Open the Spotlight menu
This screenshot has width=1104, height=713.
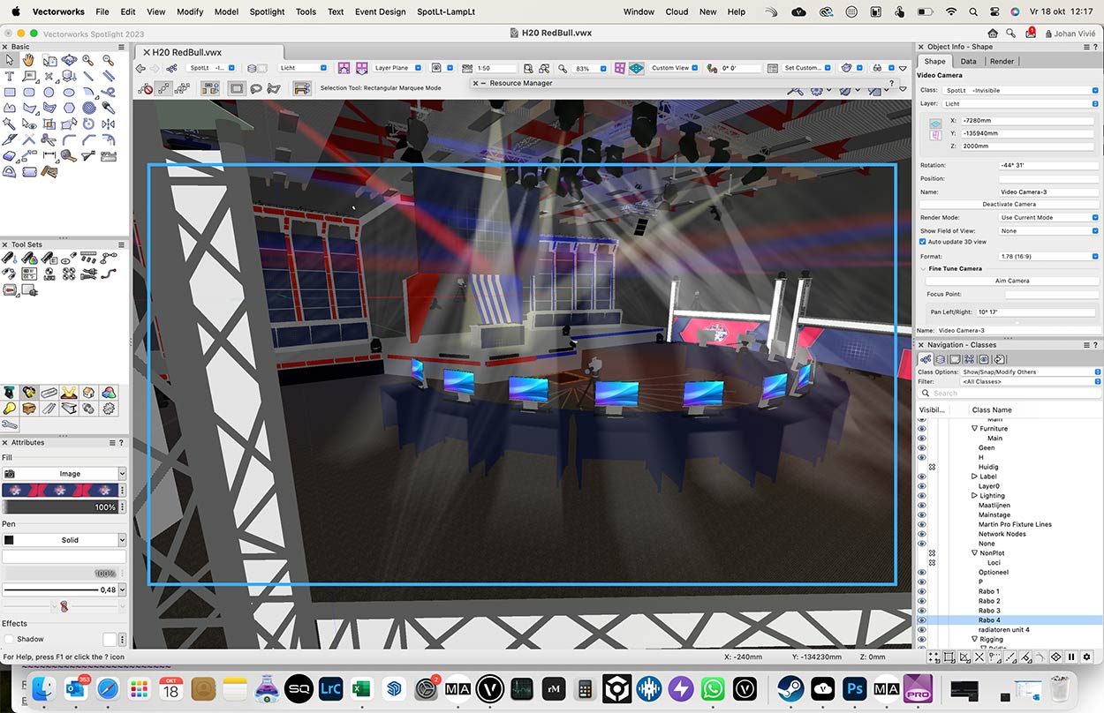267,11
